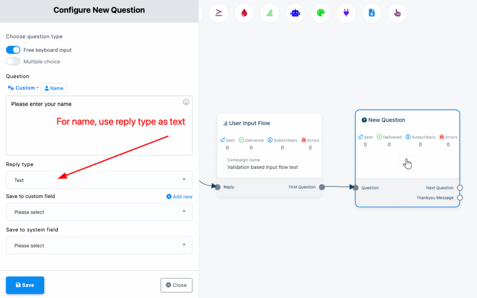Open the green palette toolbar icon

320,13
